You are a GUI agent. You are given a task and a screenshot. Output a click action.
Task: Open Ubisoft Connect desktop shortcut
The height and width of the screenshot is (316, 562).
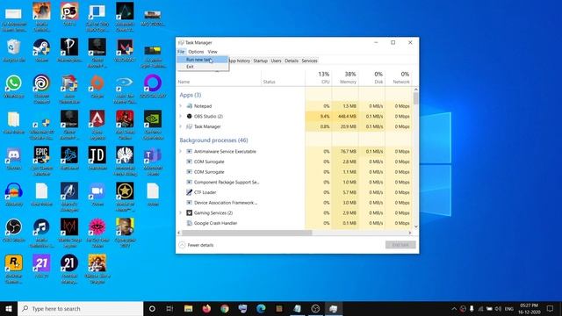pyautogui.click(x=41, y=89)
